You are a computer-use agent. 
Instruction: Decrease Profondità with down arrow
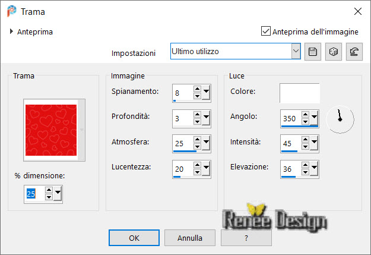click(197, 122)
